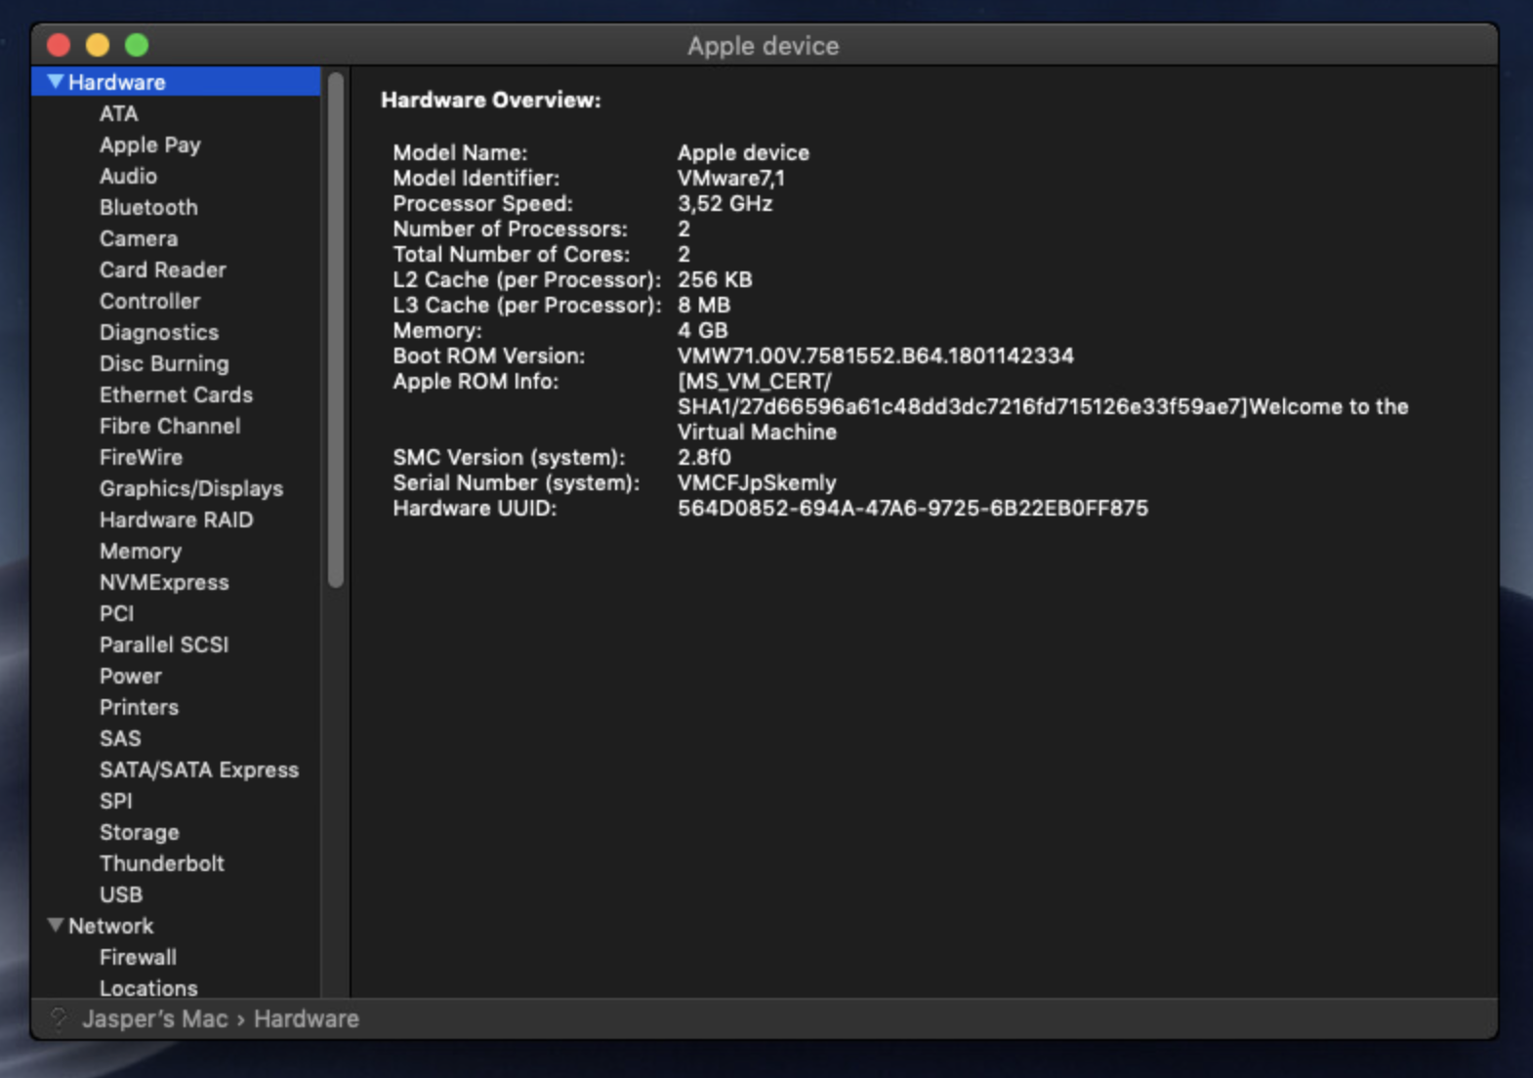The height and width of the screenshot is (1078, 1533).
Task: Click Jasper's Mac in path bar
Action: tap(155, 1018)
